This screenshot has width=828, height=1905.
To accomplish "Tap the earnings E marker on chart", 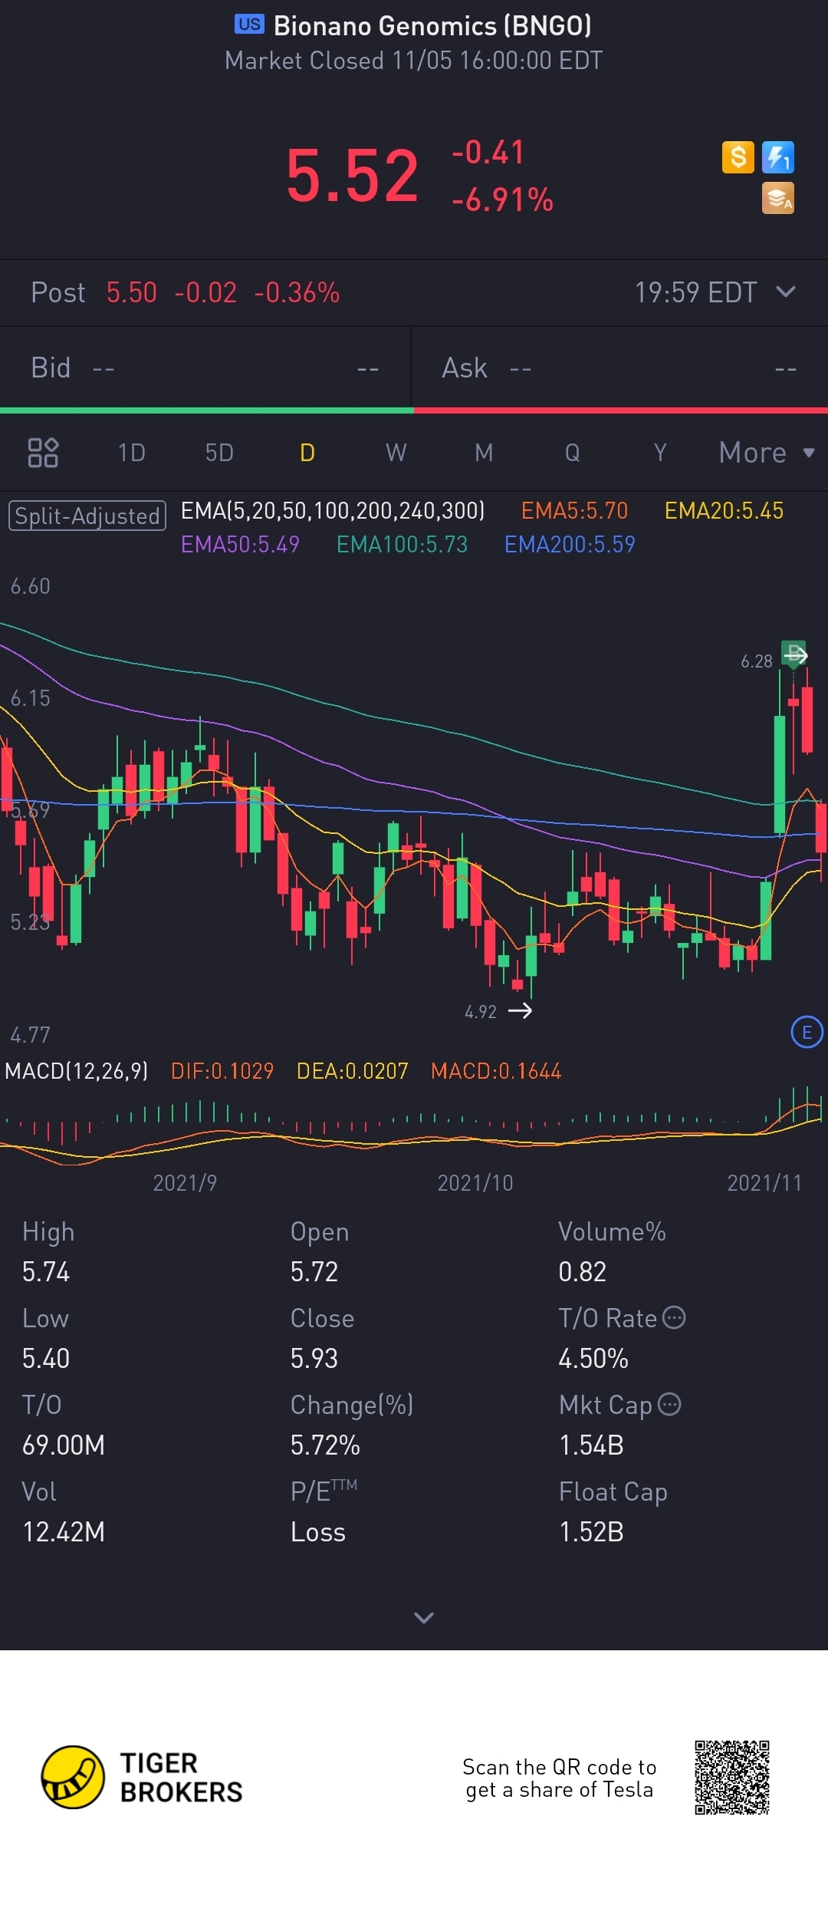I will click(807, 1032).
